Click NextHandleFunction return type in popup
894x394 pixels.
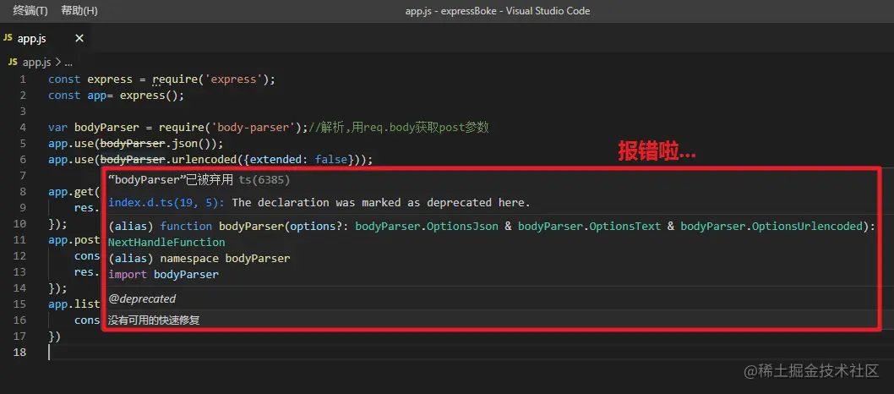click(x=166, y=243)
